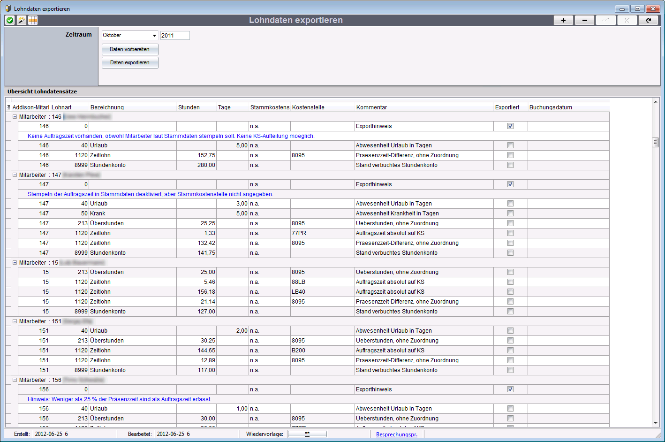This screenshot has width=665, height=442.
Task: Sort by Tage column header
Action: [x=233, y=107]
